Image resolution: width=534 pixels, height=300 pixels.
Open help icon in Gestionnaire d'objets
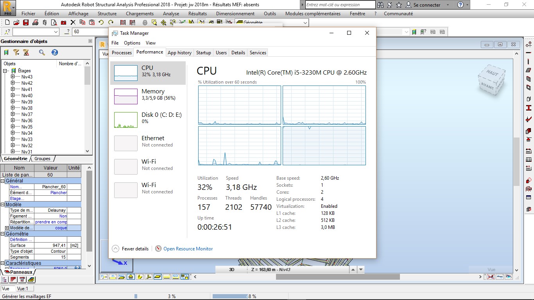[x=55, y=52]
